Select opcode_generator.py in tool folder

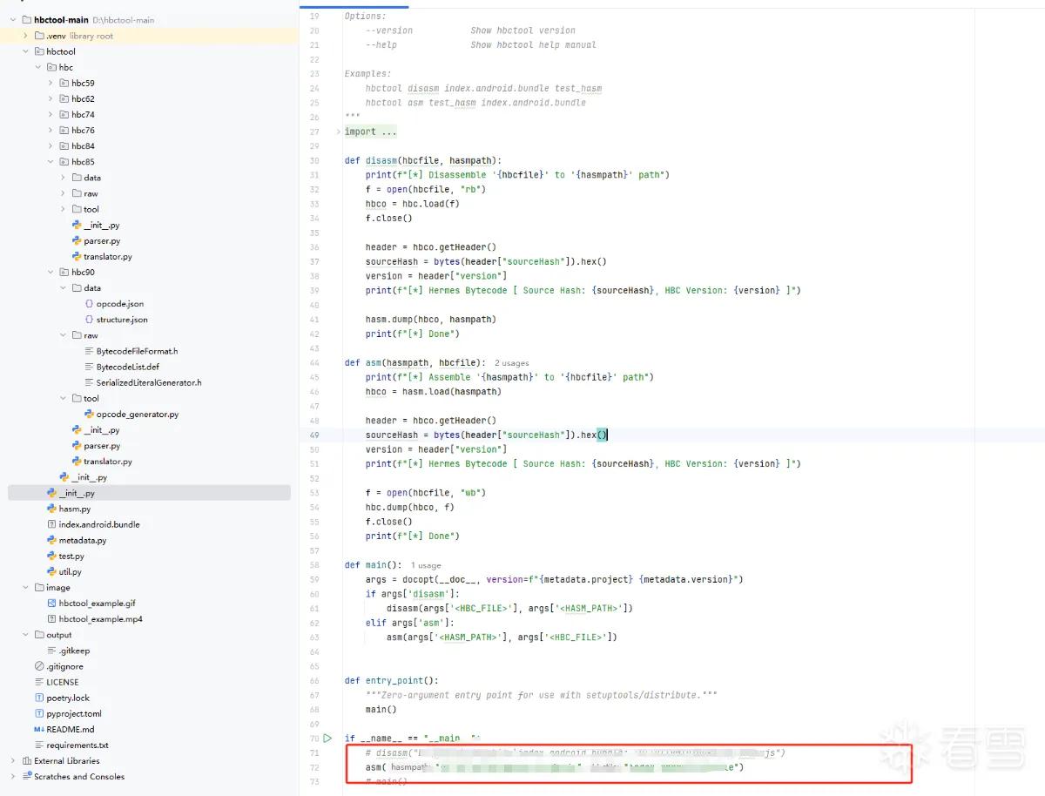point(138,415)
